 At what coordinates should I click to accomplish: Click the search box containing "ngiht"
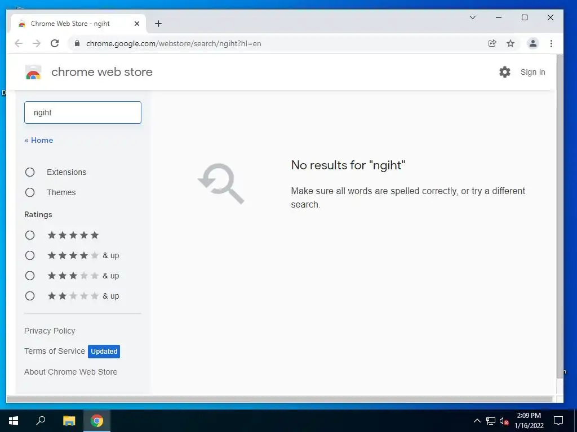(x=83, y=112)
